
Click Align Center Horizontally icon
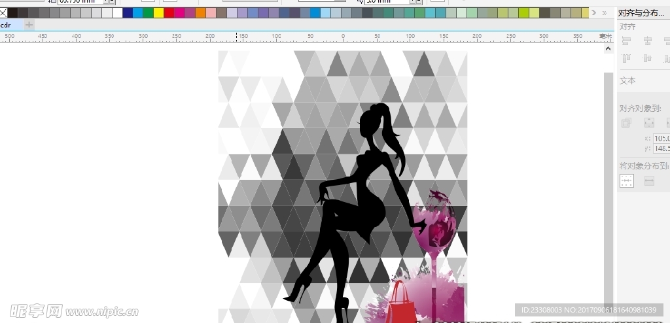(648, 41)
